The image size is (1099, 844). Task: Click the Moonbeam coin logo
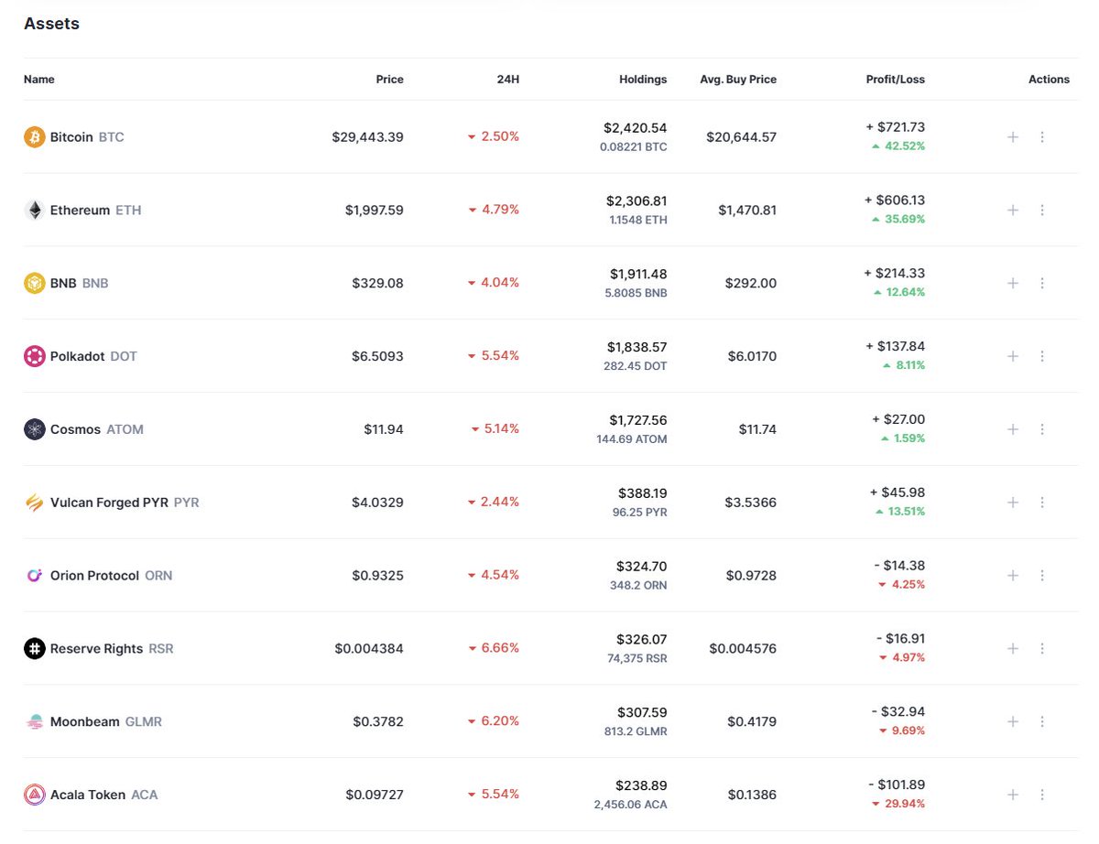(x=34, y=721)
